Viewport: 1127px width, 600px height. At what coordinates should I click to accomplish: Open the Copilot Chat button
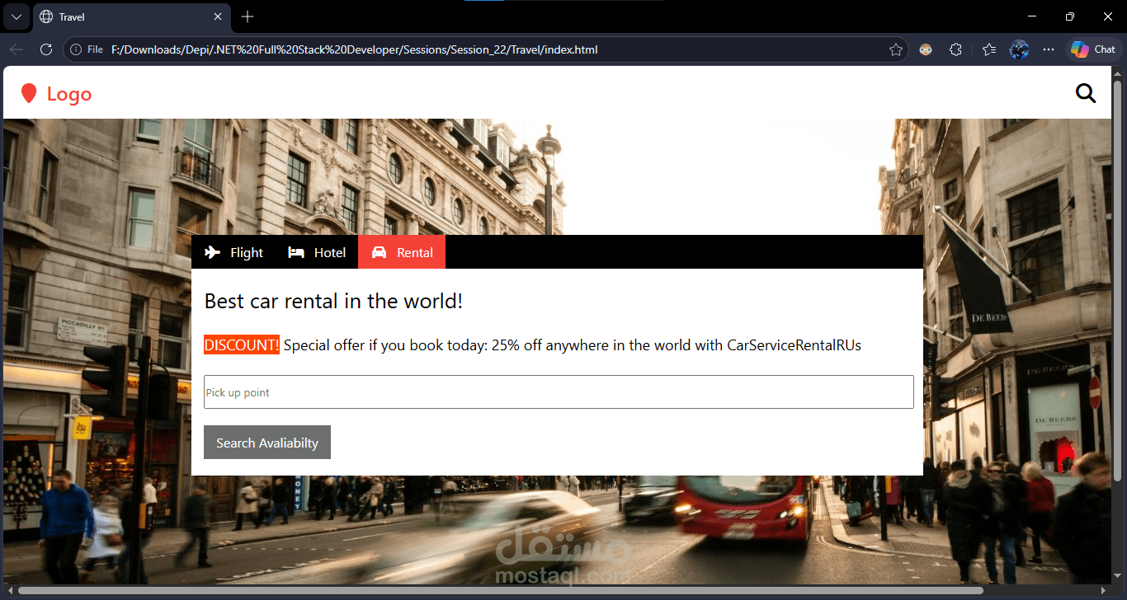(1093, 49)
